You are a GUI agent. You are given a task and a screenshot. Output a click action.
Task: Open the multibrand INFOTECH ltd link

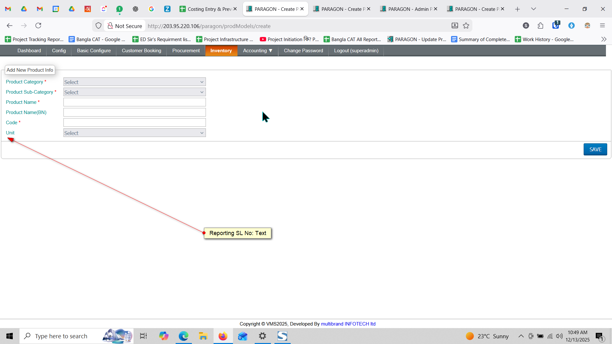click(348, 324)
